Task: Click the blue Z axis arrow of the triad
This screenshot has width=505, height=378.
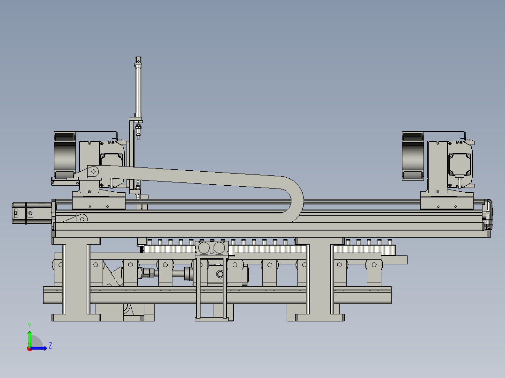Action: 38,348
